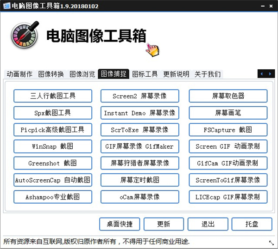Open Greenshot 截图 tool

53,163
